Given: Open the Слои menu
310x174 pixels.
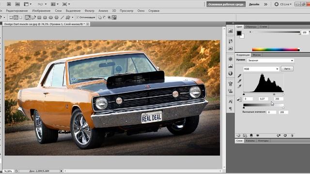Looking at the screenshot, I should point(58,11).
